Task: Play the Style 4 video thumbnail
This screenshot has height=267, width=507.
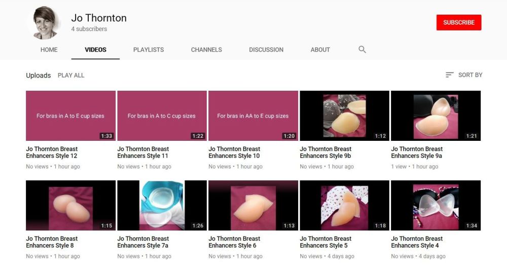Action: click(x=436, y=205)
